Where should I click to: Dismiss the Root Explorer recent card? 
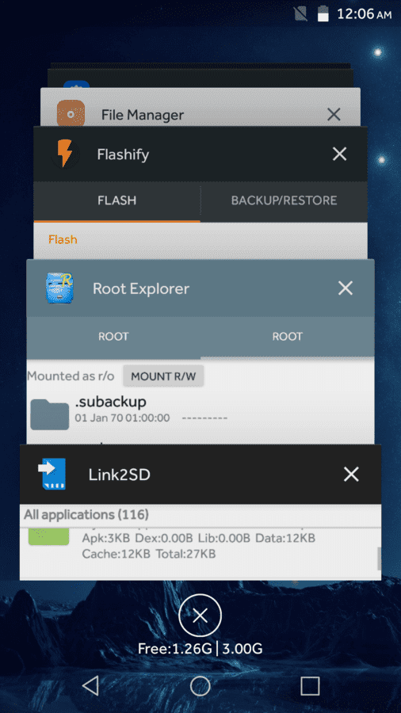click(346, 288)
